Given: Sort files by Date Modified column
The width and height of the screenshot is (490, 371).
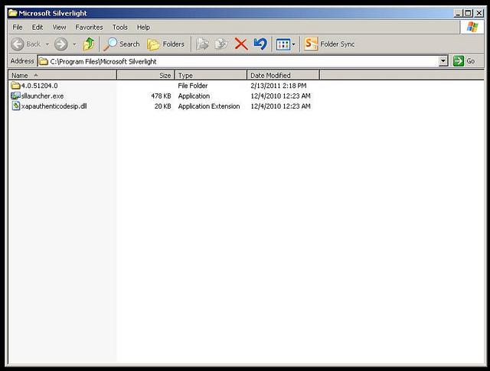Looking at the screenshot, I should point(282,75).
